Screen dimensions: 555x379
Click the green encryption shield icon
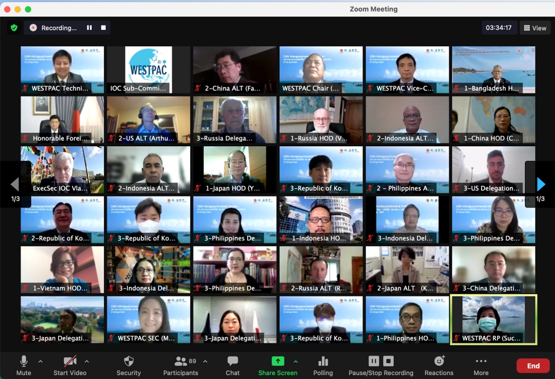(14, 27)
